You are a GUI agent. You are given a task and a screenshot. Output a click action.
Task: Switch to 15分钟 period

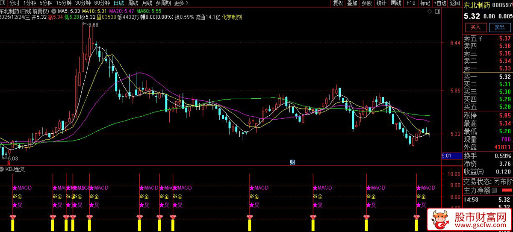pyautogui.click(x=64, y=3)
